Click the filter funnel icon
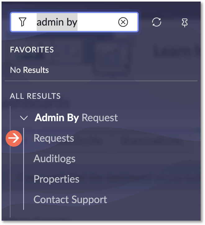 tap(22, 22)
